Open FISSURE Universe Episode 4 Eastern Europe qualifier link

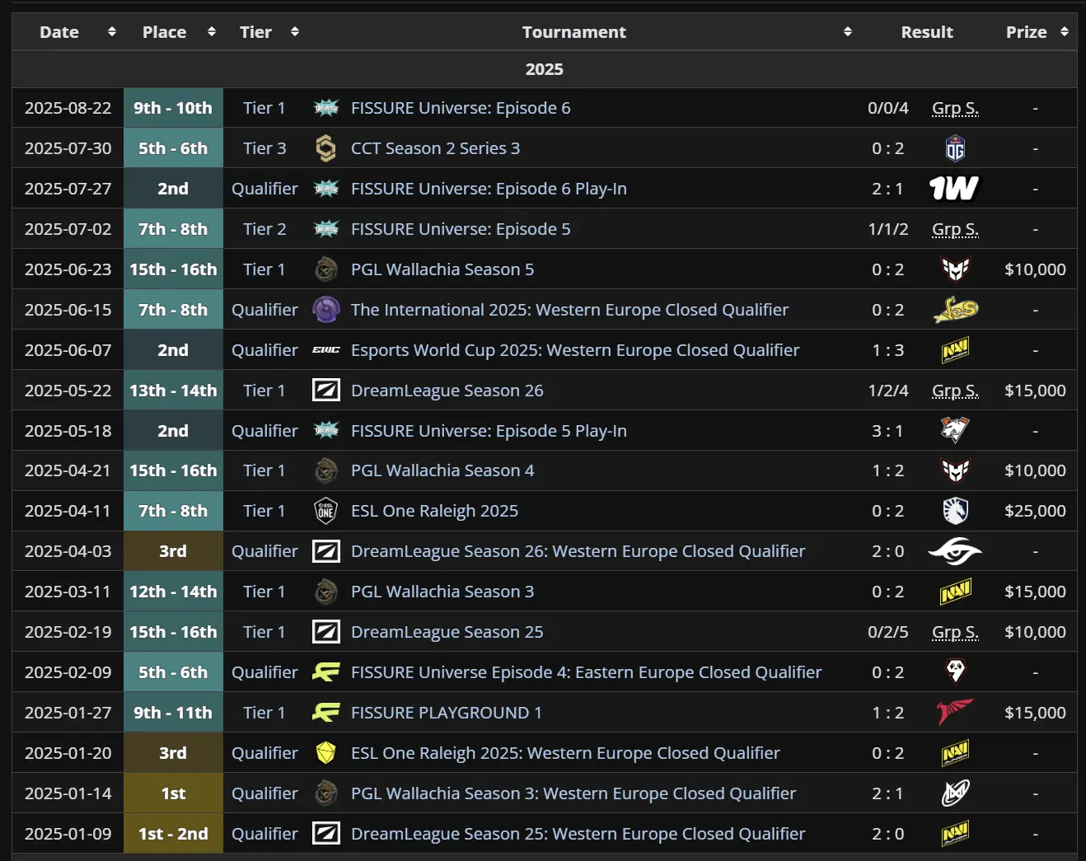pos(586,672)
